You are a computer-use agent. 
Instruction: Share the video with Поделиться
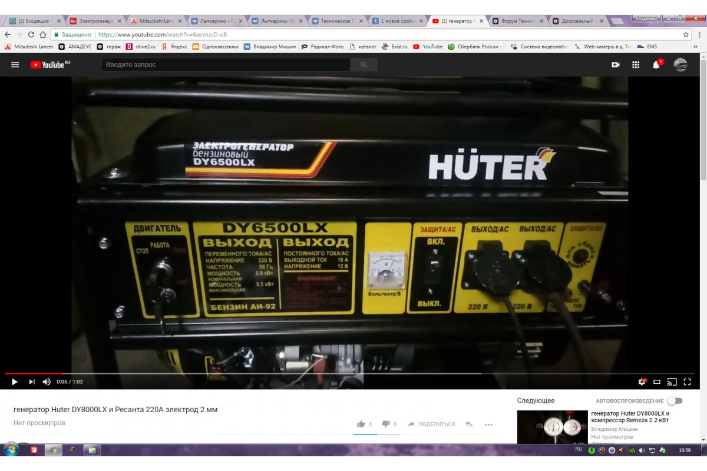(431, 424)
